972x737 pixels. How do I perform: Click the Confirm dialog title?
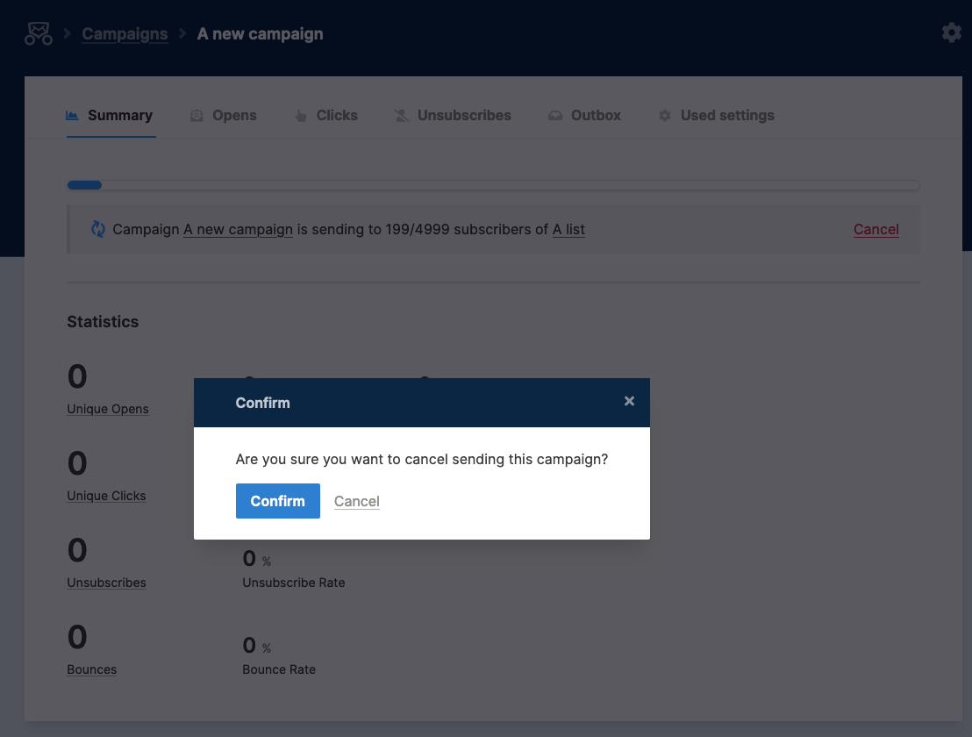263,403
